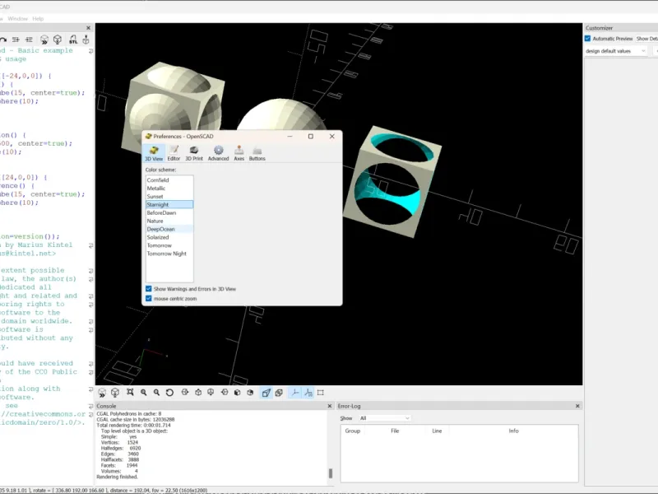Screen dimensions: 658x494
Task: Toggle Perspective projection
Action: tap(266, 393)
